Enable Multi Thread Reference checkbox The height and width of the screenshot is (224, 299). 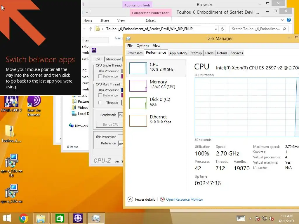(x=100, y=95)
